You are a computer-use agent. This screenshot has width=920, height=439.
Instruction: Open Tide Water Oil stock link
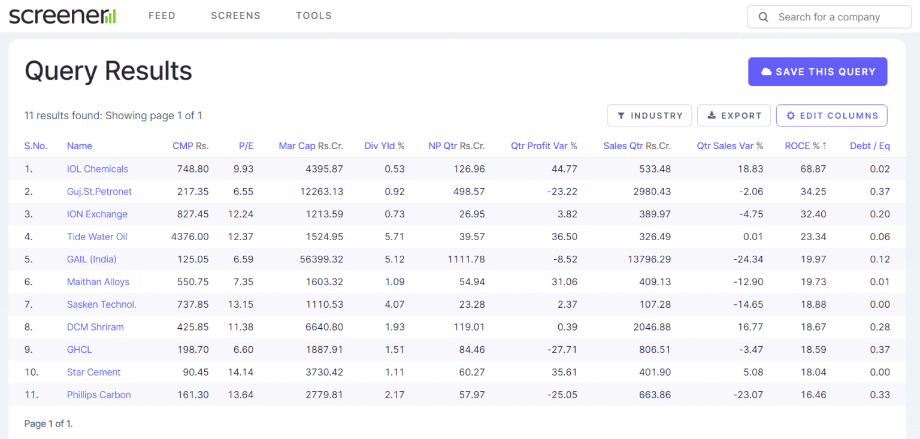click(97, 237)
